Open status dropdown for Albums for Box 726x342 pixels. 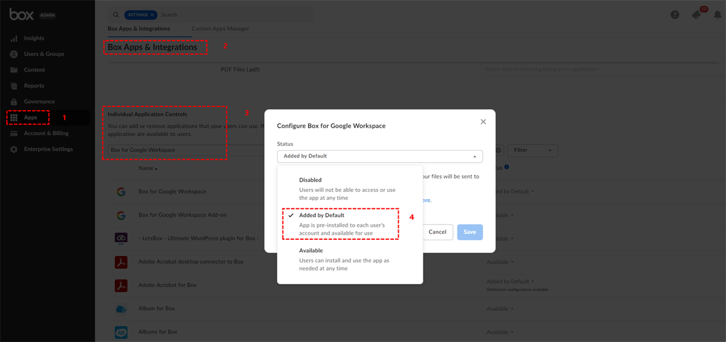click(x=500, y=332)
